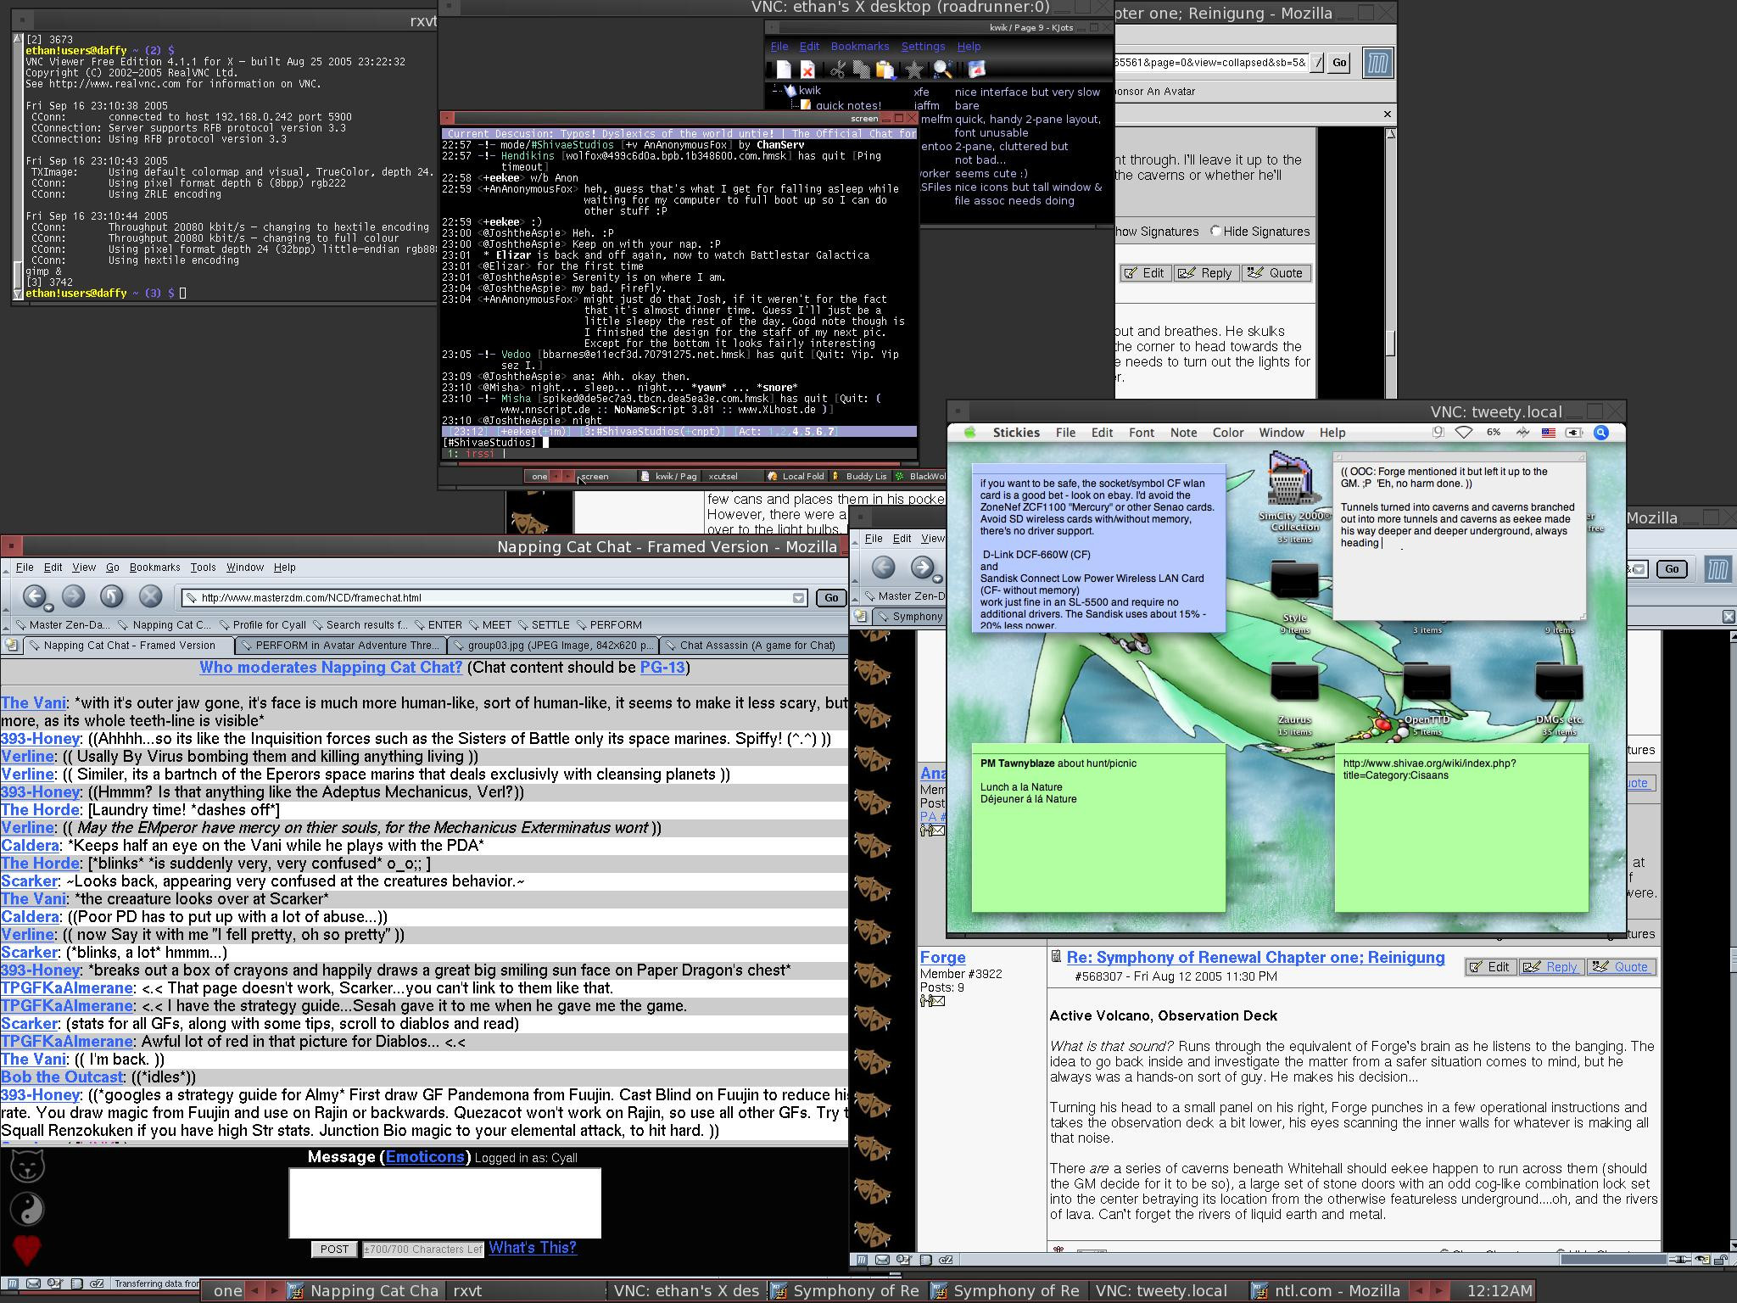Click US flag input menu icon
The width and height of the screenshot is (1737, 1303).
point(1549,433)
